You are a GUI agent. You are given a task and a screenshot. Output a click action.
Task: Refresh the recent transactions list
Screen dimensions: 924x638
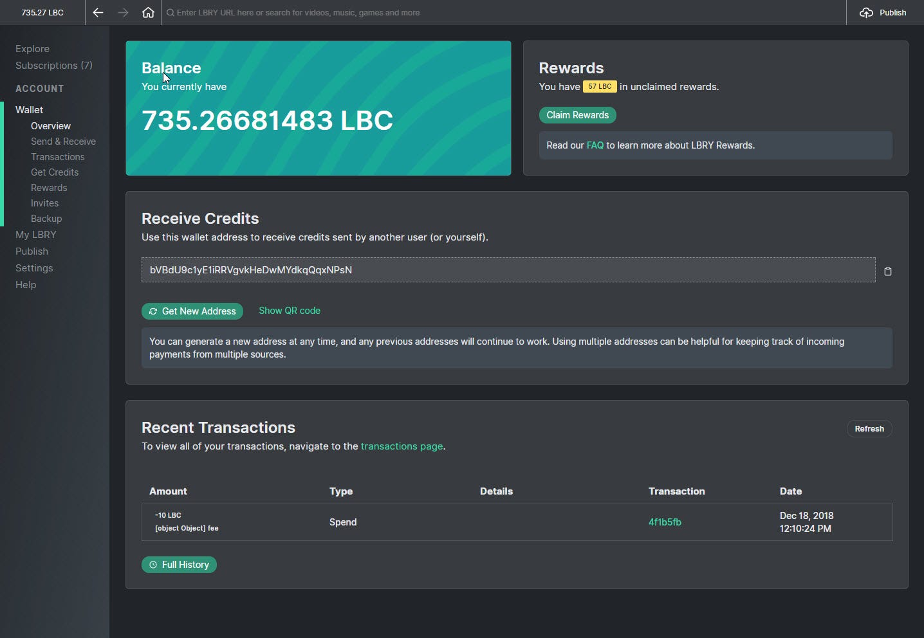point(869,429)
